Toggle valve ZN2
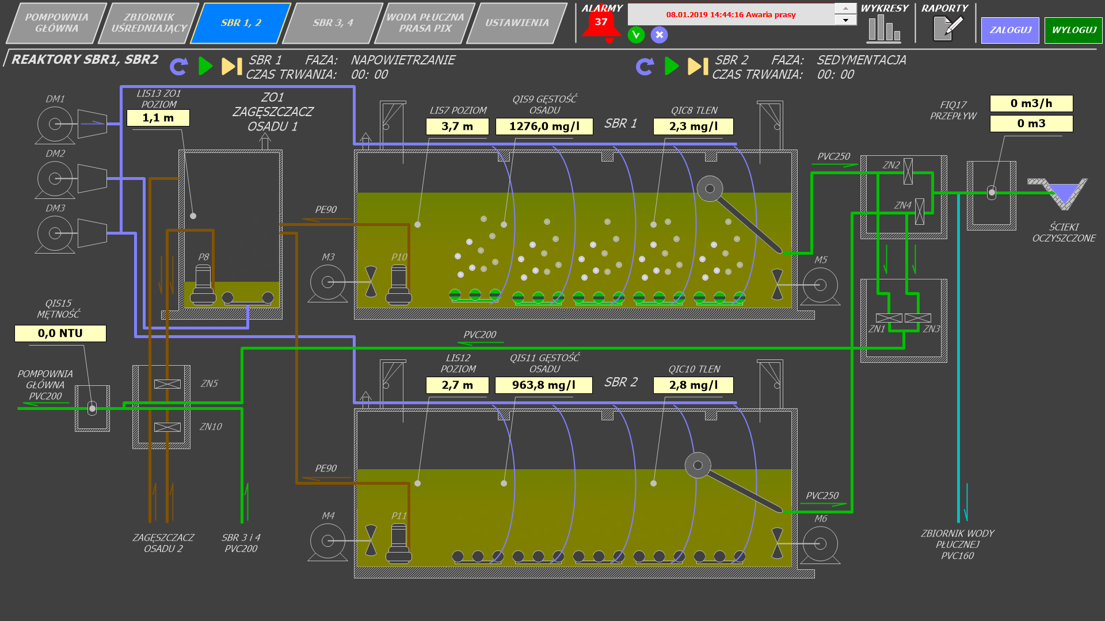 pos(908,171)
